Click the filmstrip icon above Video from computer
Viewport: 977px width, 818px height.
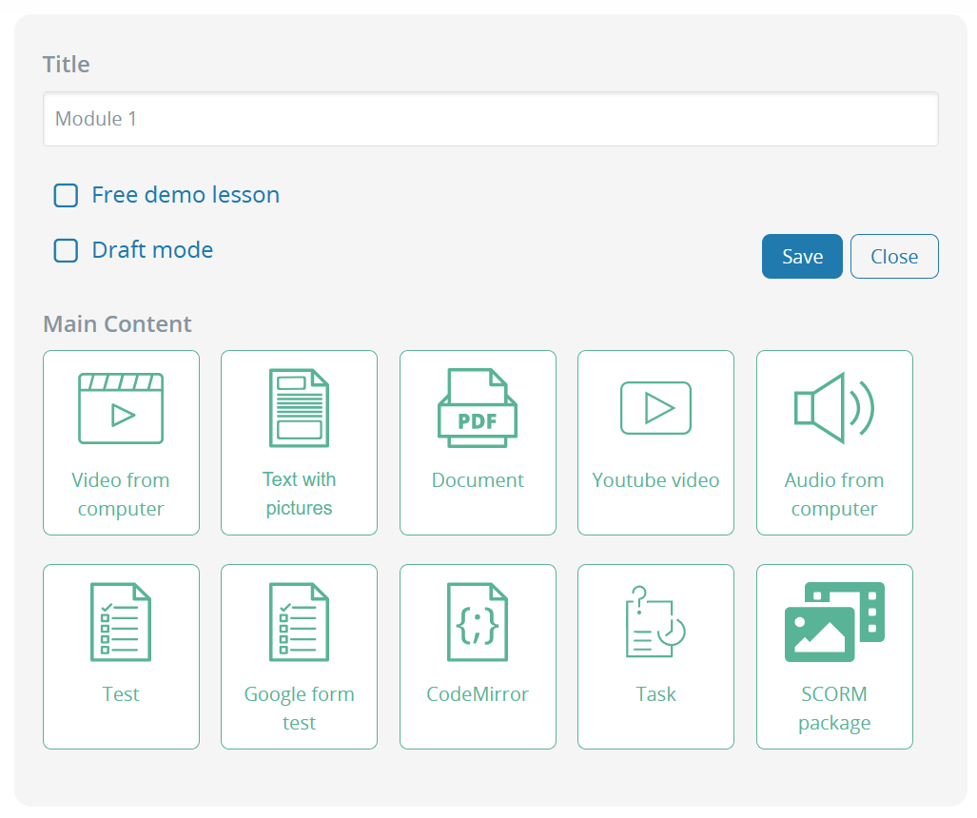click(x=121, y=407)
